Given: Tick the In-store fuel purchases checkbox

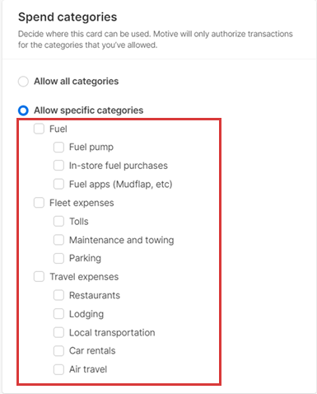Looking at the screenshot, I should 58,166.
